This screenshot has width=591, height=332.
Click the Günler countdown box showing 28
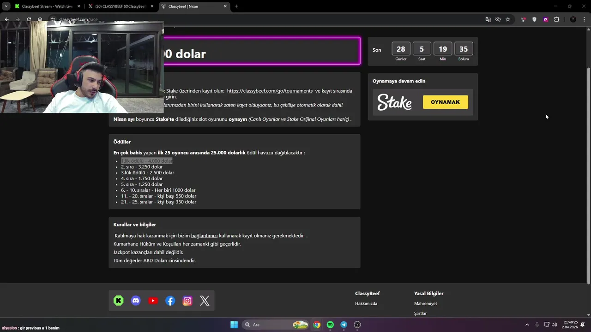[401, 49]
